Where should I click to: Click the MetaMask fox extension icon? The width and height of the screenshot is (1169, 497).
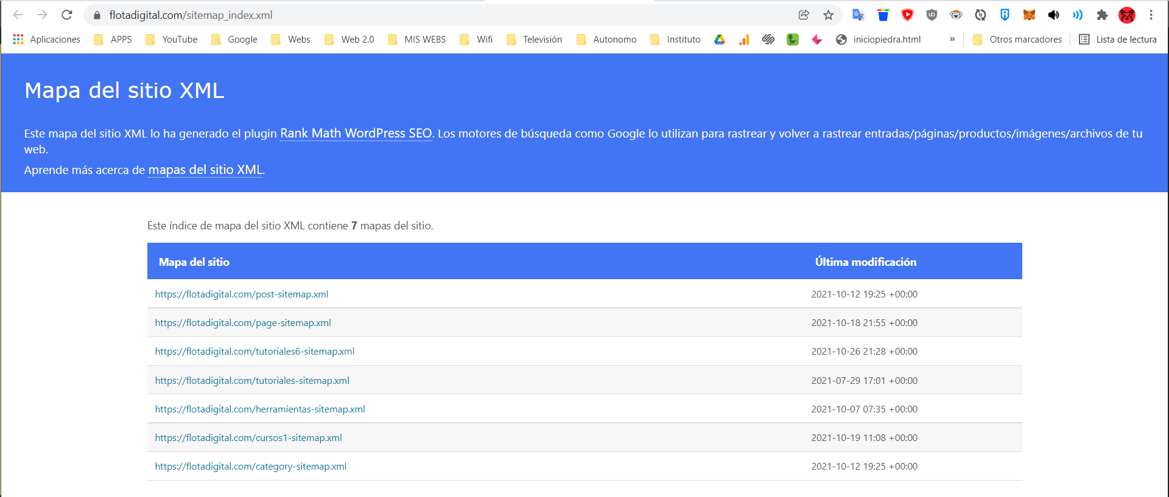pos(1029,15)
